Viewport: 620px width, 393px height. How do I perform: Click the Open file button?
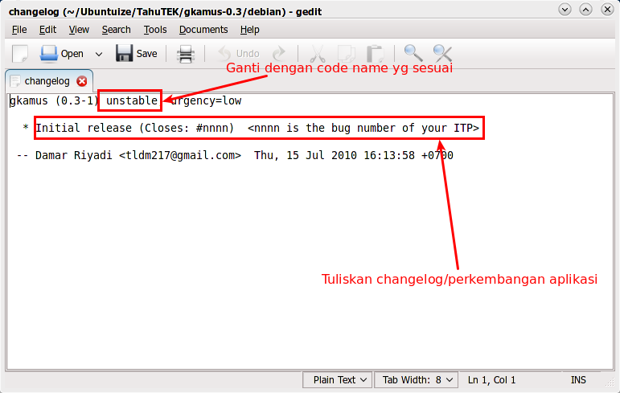point(62,54)
